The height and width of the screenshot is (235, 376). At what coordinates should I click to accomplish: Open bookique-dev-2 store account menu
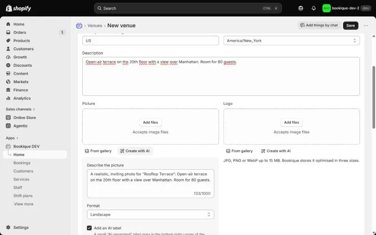pos(347,8)
